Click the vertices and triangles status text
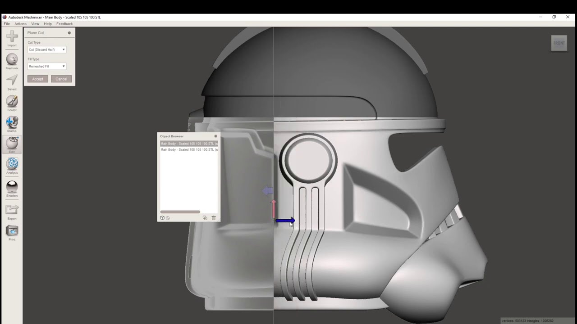Viewport: 577px width, 324px height. coord(527,321)
